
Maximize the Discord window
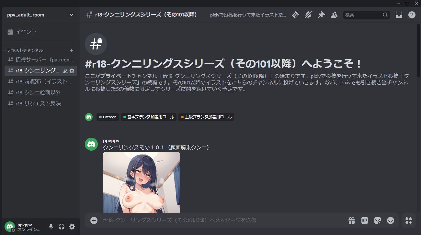pyautogui.click(x=407, y=4)
